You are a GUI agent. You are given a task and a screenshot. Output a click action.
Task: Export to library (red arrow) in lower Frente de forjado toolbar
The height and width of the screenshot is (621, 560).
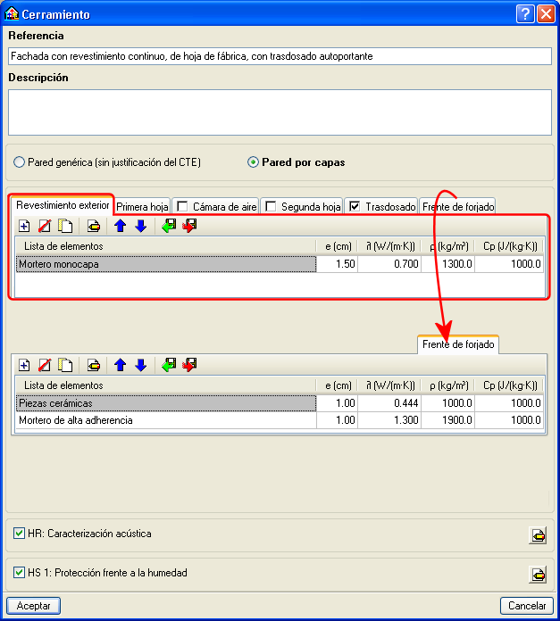pos(189,365)
